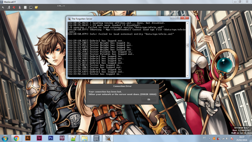Dismiss Connection Error with Ok button
The image size is (252, 142).
tap(148, 100)
